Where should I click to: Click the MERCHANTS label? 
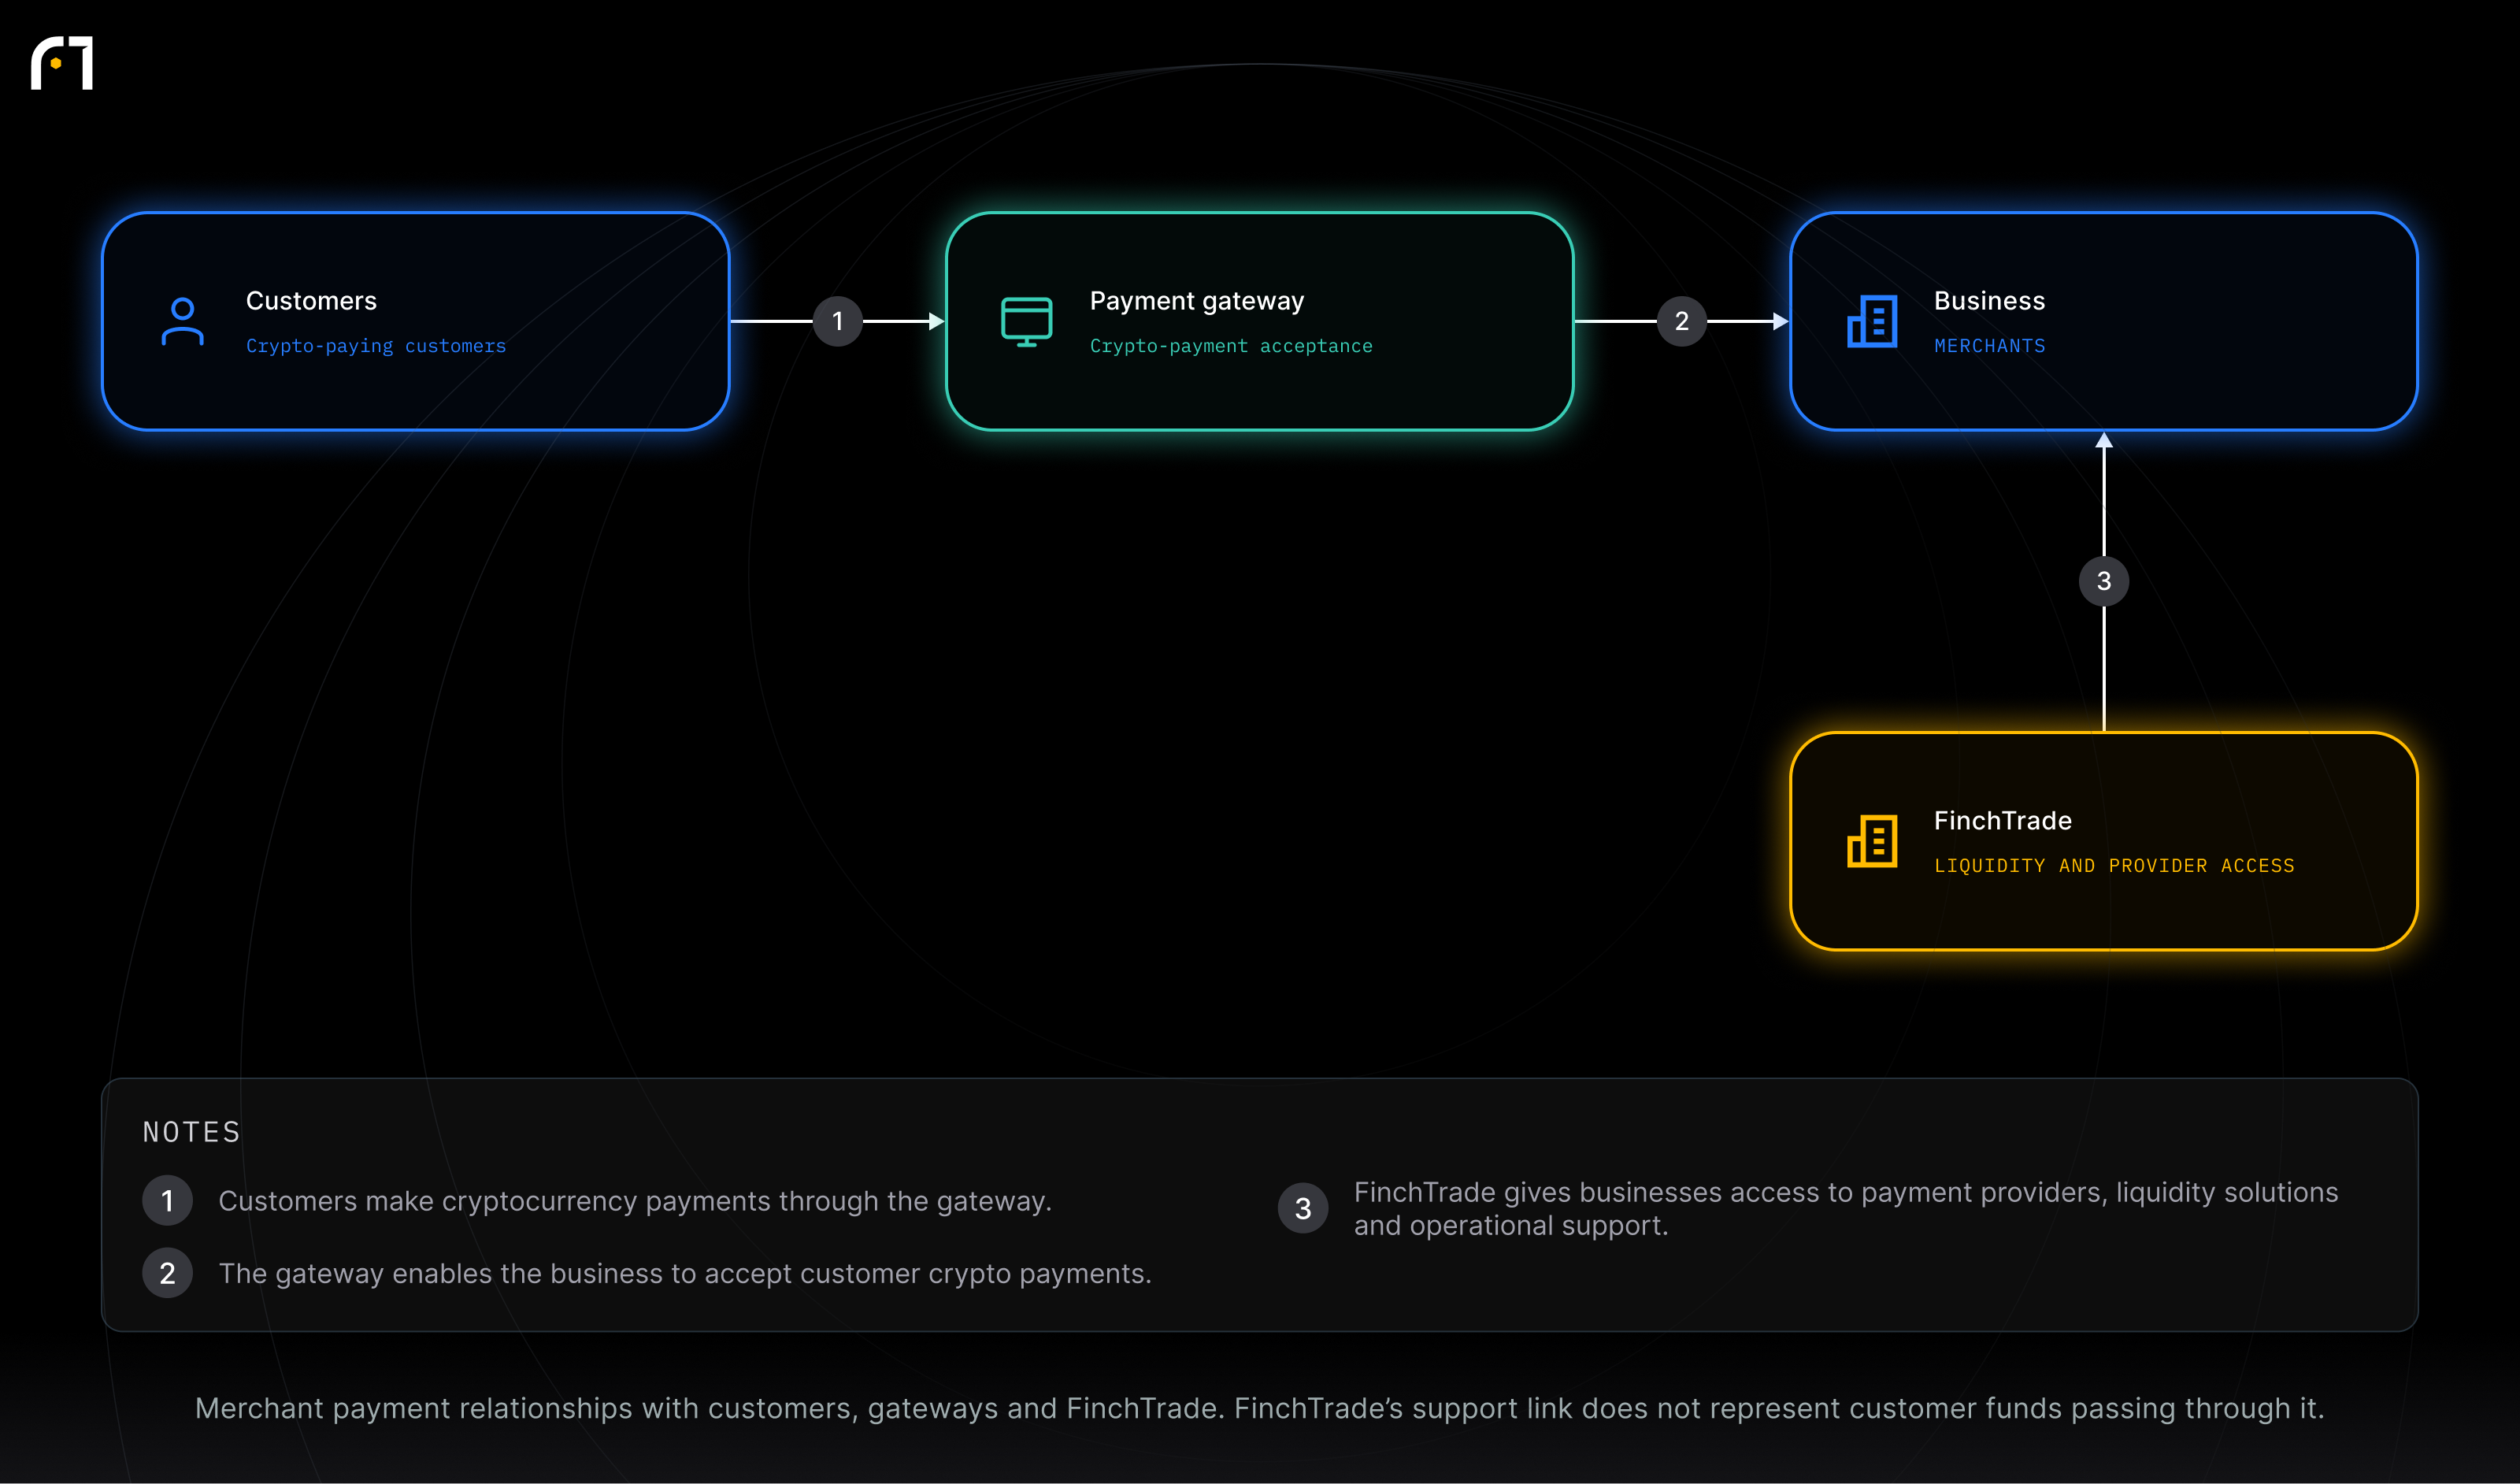coord(1990,346)
